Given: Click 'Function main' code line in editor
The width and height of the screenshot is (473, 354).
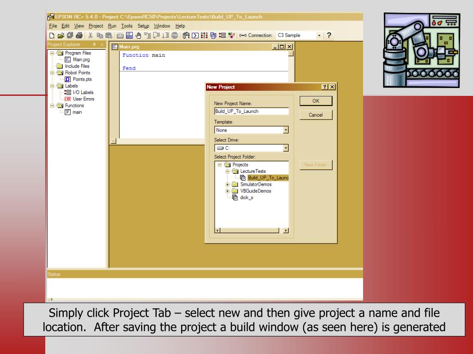Looking at the screenshot, I should pos(144,55).
